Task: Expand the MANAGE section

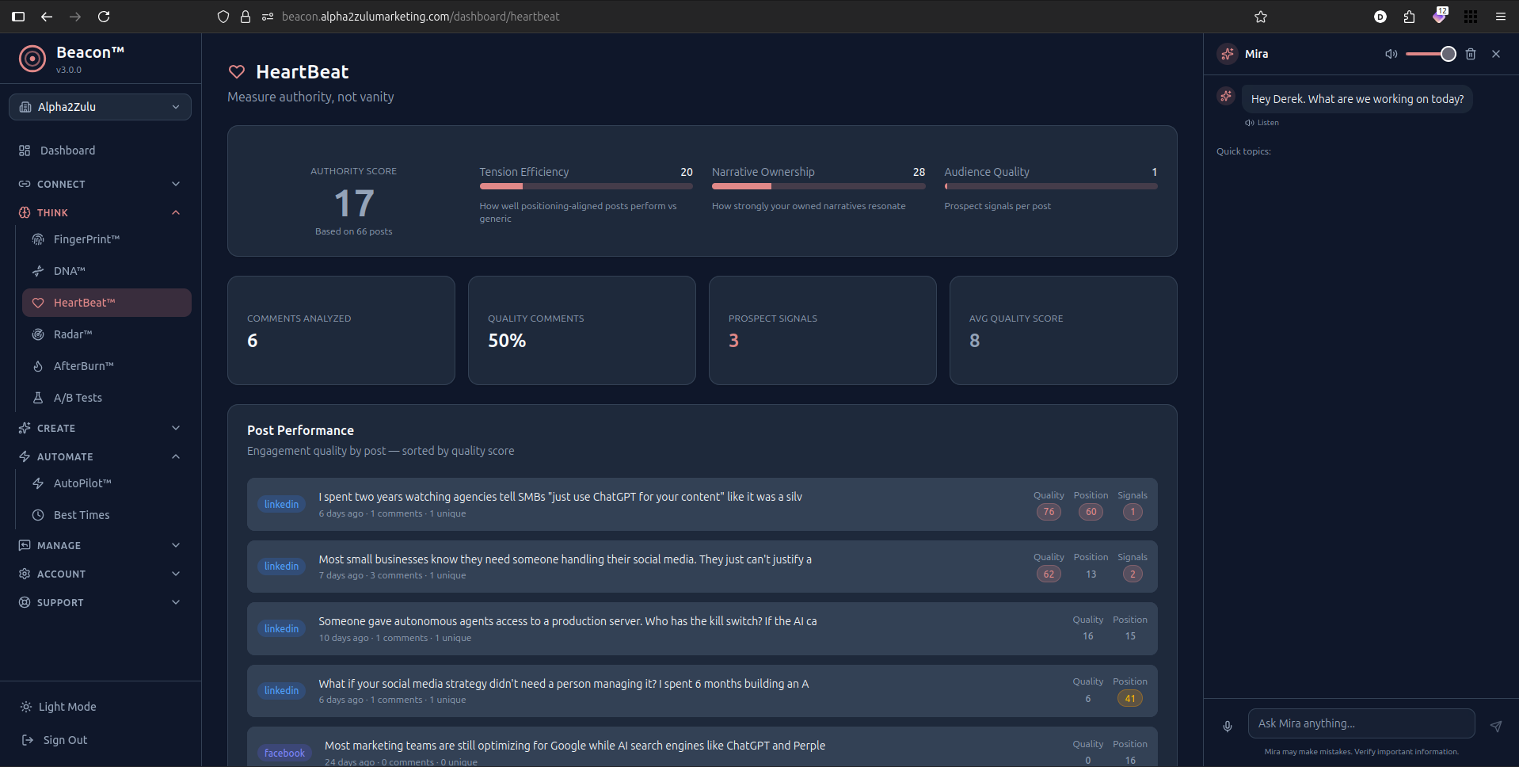Action: click(100, 545)
